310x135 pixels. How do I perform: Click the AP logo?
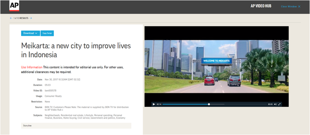(14, 6)
